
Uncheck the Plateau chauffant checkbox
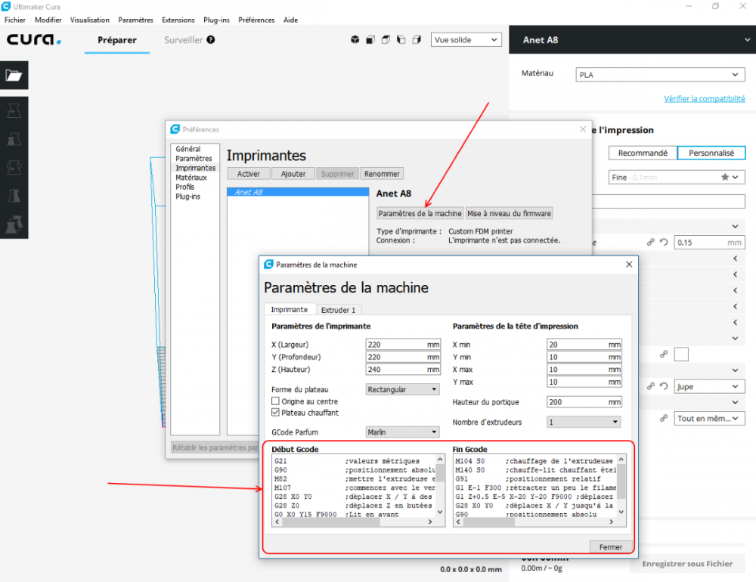pyautogui.click(x=275, y=413)
